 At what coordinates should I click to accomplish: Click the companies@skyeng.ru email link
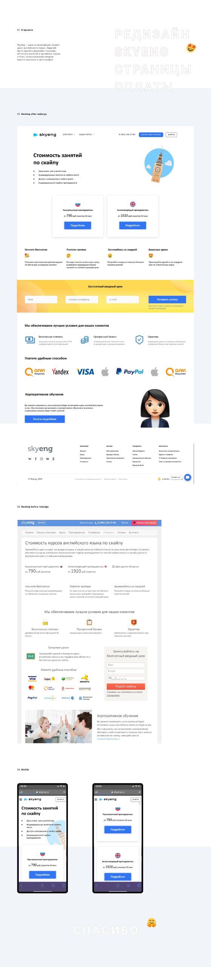click(x=108, y=738)
